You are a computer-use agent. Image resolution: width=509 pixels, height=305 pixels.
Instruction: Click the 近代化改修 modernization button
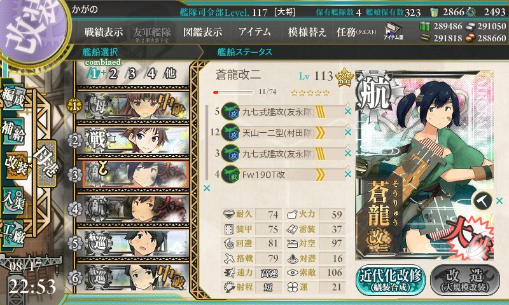(391, 280)
